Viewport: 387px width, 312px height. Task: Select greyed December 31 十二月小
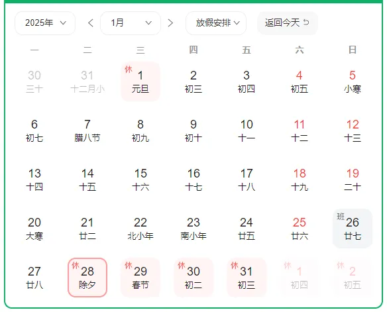87,81
